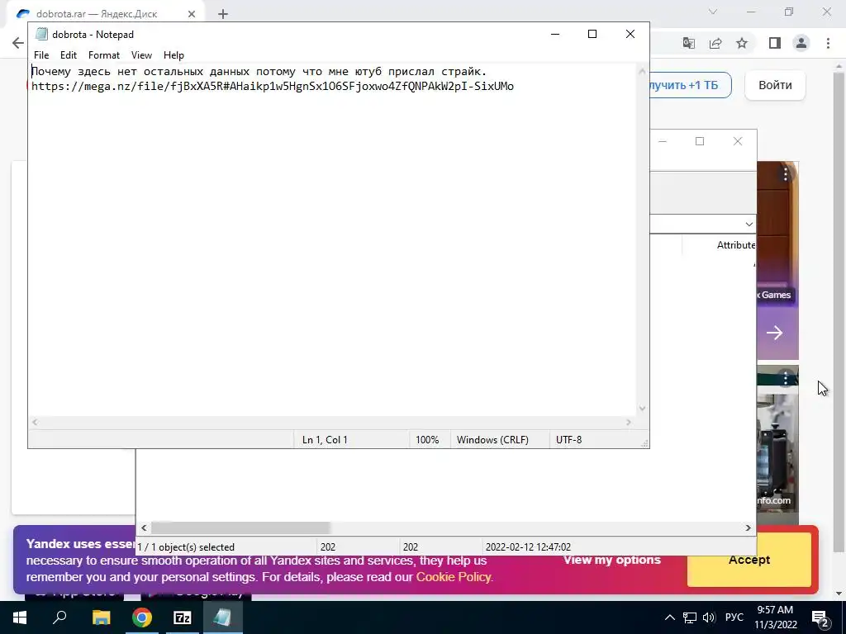Open Windows taskbar search

59,617
